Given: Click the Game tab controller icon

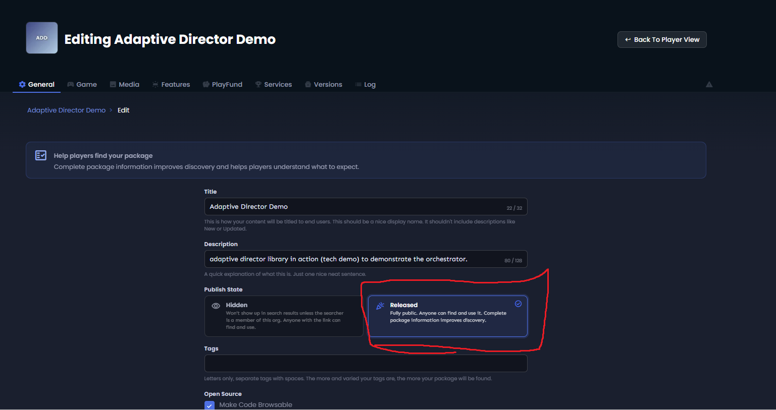Looking at the screenshot, I should pyautogui.click(x=71, y=84).
